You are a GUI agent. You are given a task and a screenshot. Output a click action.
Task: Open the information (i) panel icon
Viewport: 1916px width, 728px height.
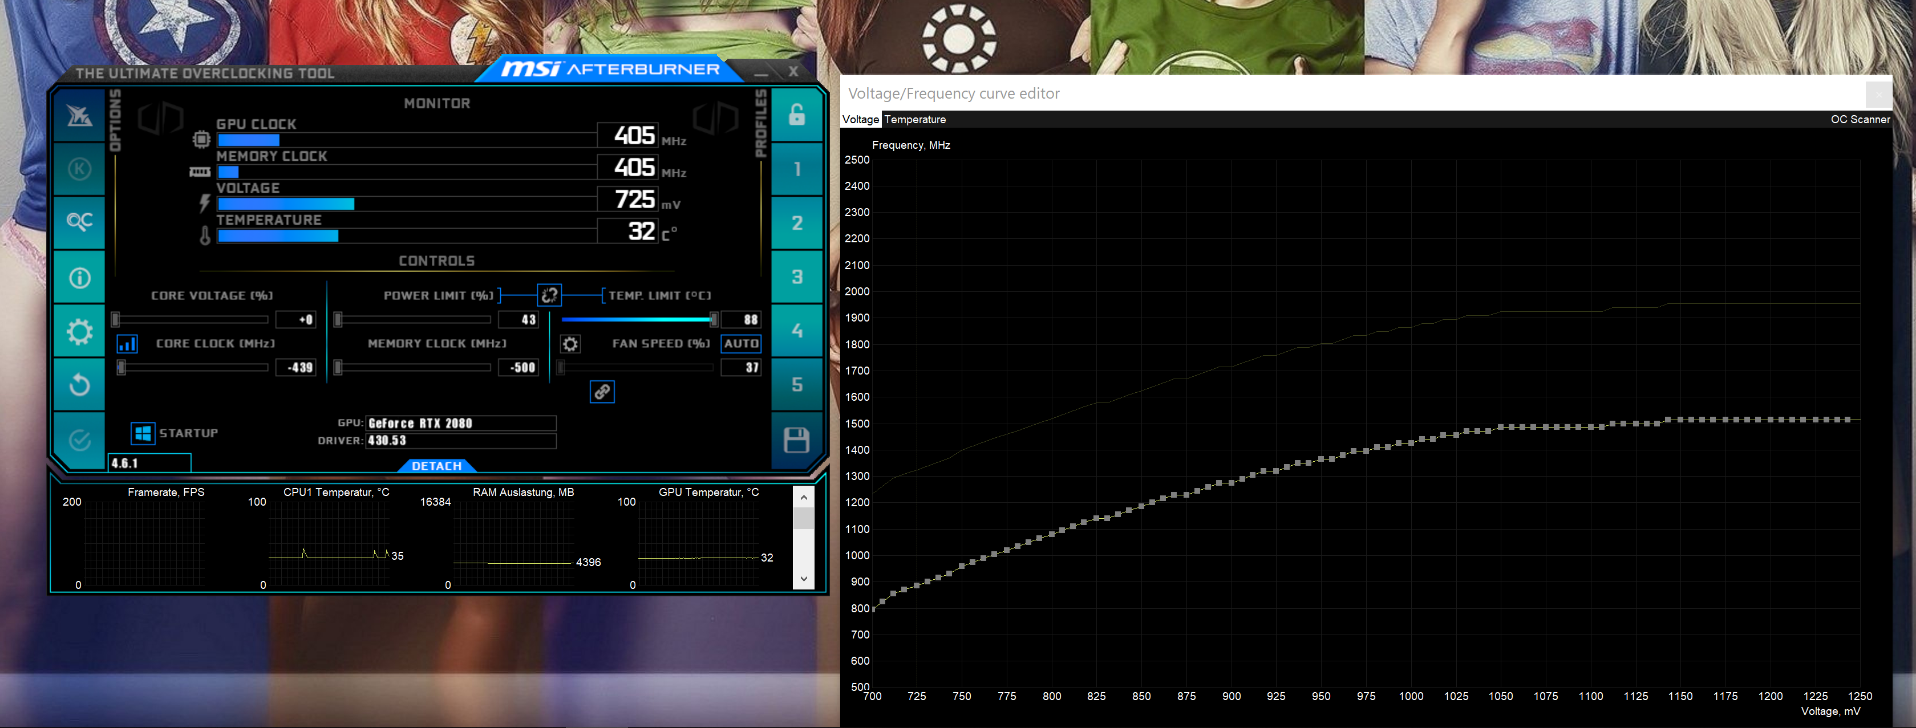click(x=80, y=278)
